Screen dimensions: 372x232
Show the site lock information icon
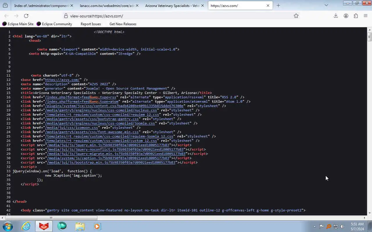66,16
